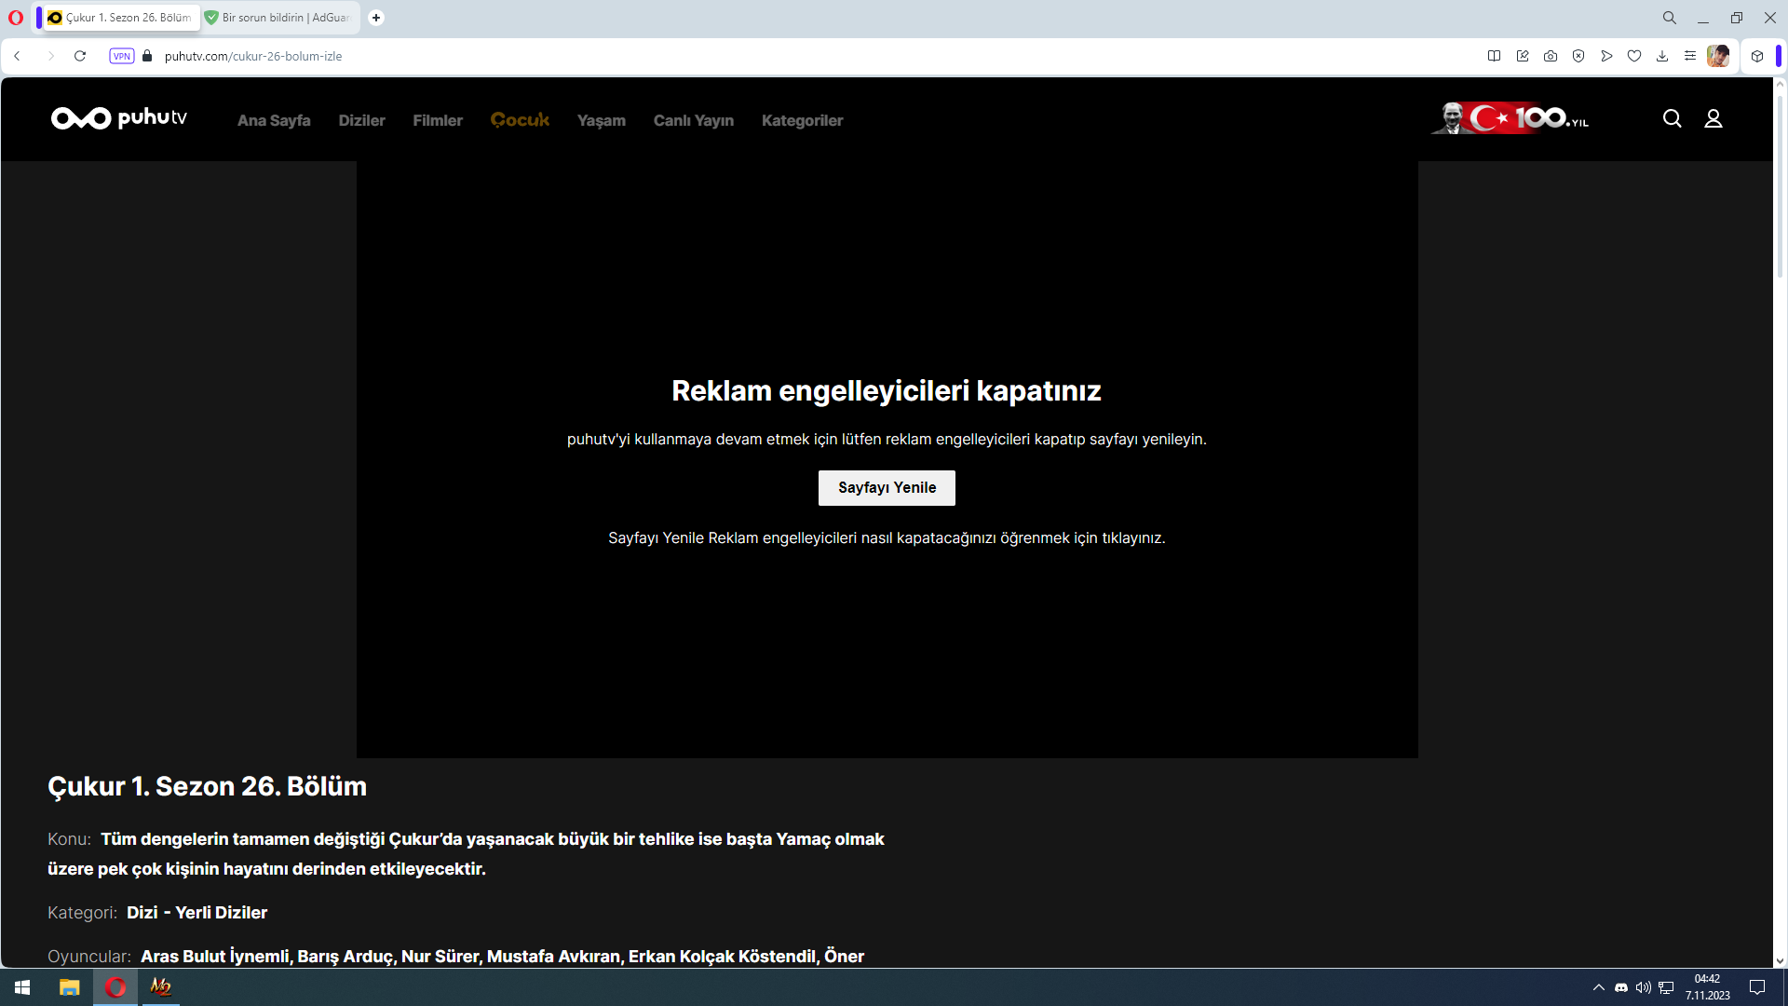Open the user account profile icon

1713,119
